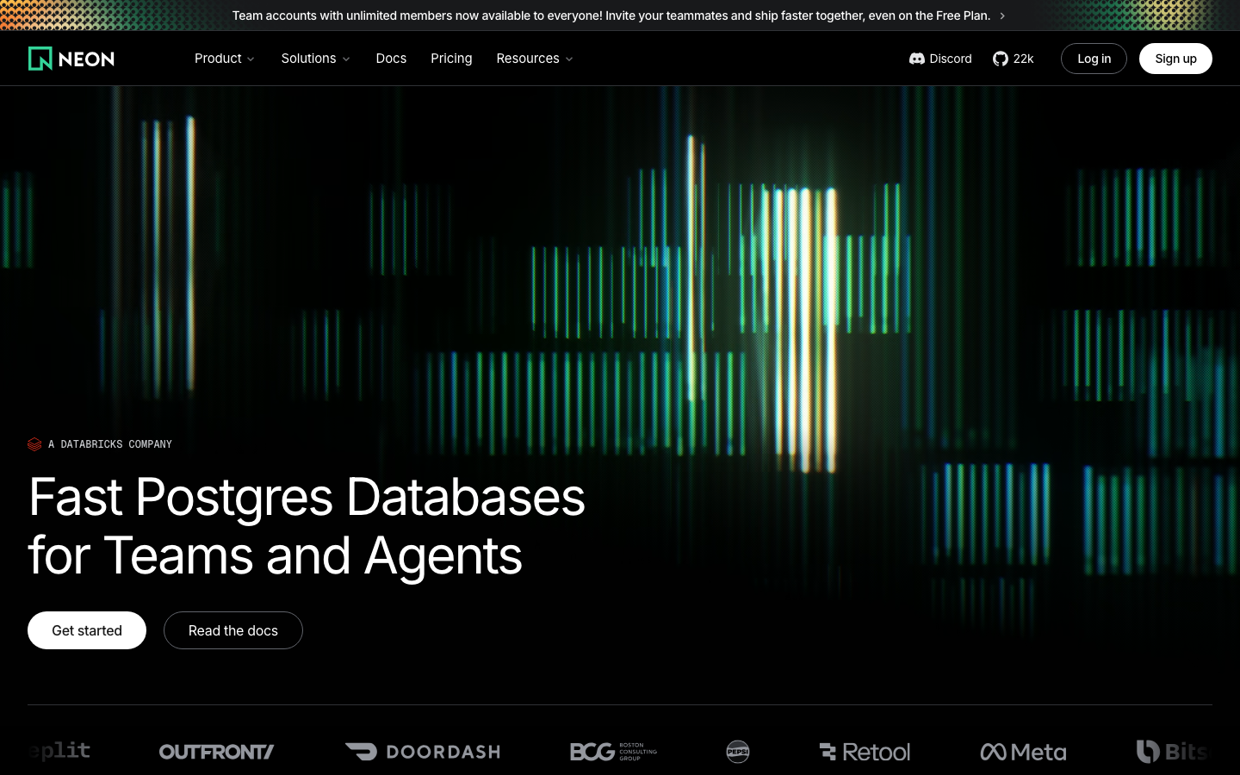Open the Read the docs button
Viewport: 1240px width, 775px height.
tap(233, 630)
